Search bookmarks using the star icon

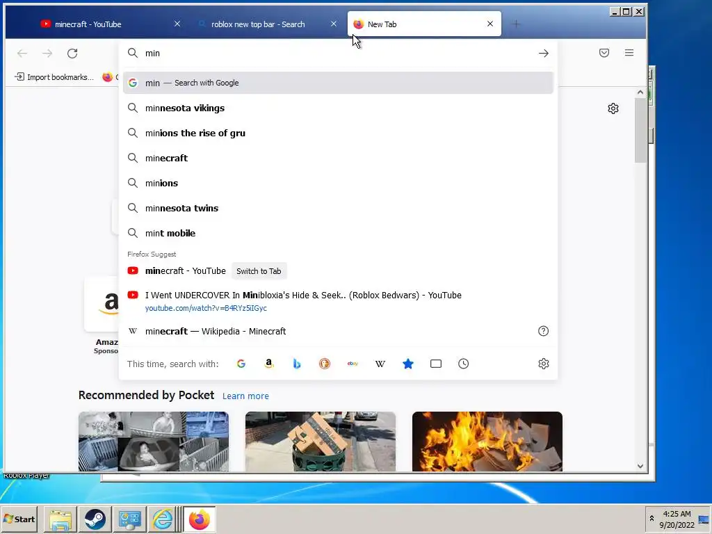[x=407, y=364]
